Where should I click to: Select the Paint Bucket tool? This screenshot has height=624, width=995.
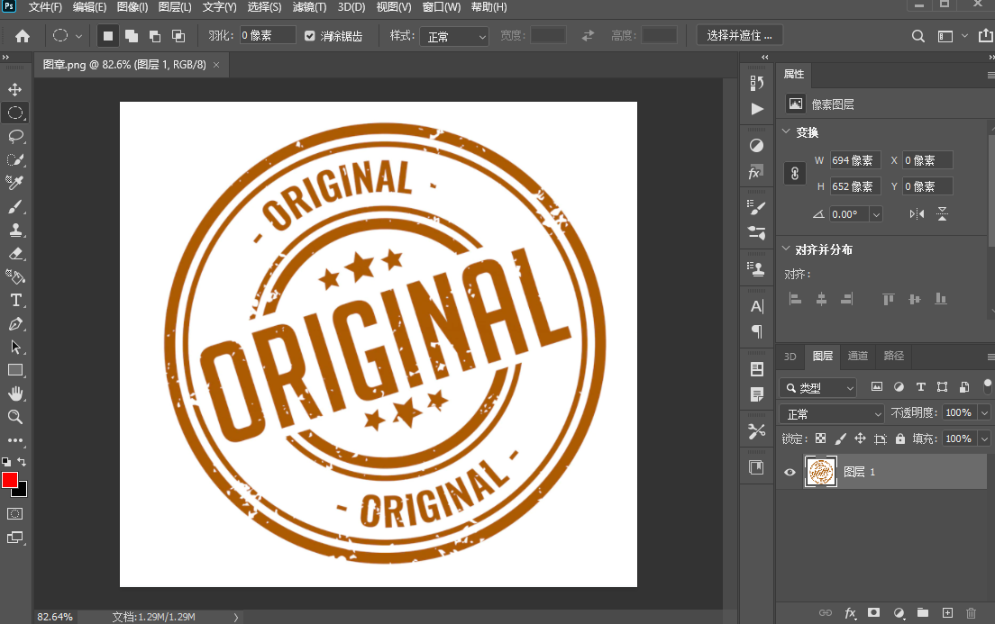coord(15,277)
